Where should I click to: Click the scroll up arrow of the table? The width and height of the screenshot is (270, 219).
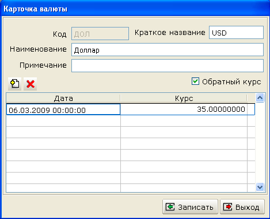[260, 98]
